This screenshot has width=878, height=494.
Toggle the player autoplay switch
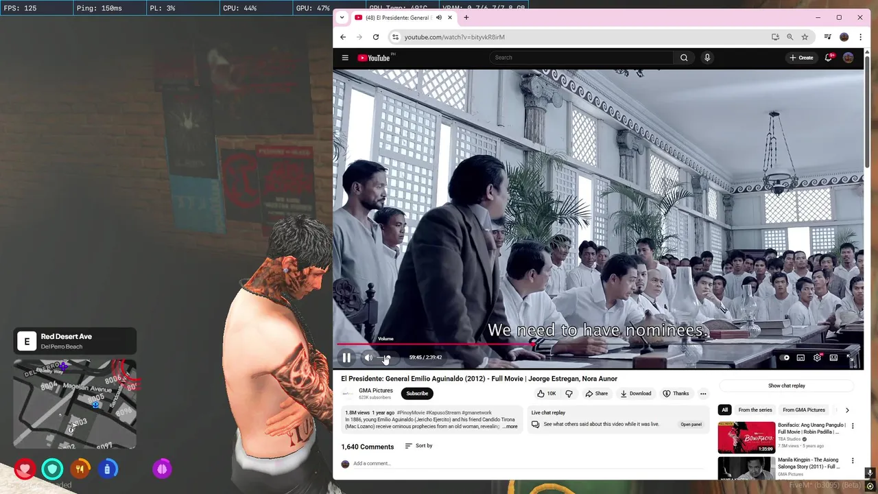pos(785,357)
